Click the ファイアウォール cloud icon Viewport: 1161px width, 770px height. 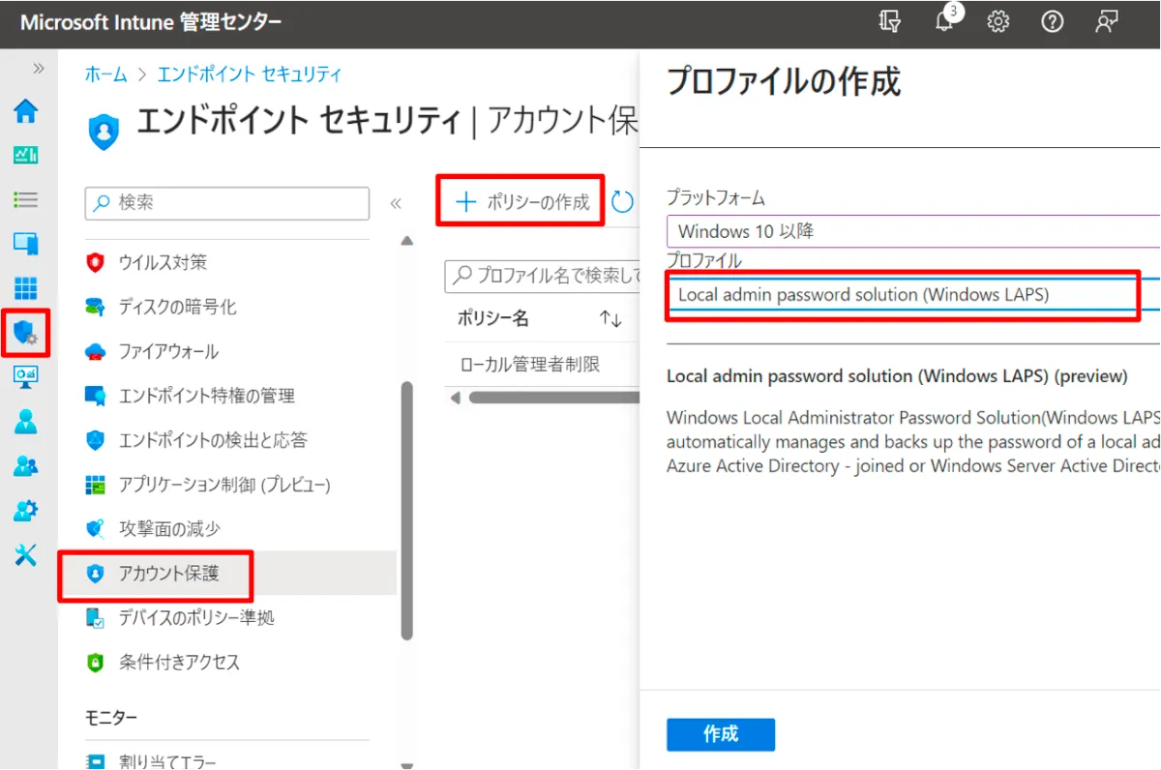click(95, 351)
